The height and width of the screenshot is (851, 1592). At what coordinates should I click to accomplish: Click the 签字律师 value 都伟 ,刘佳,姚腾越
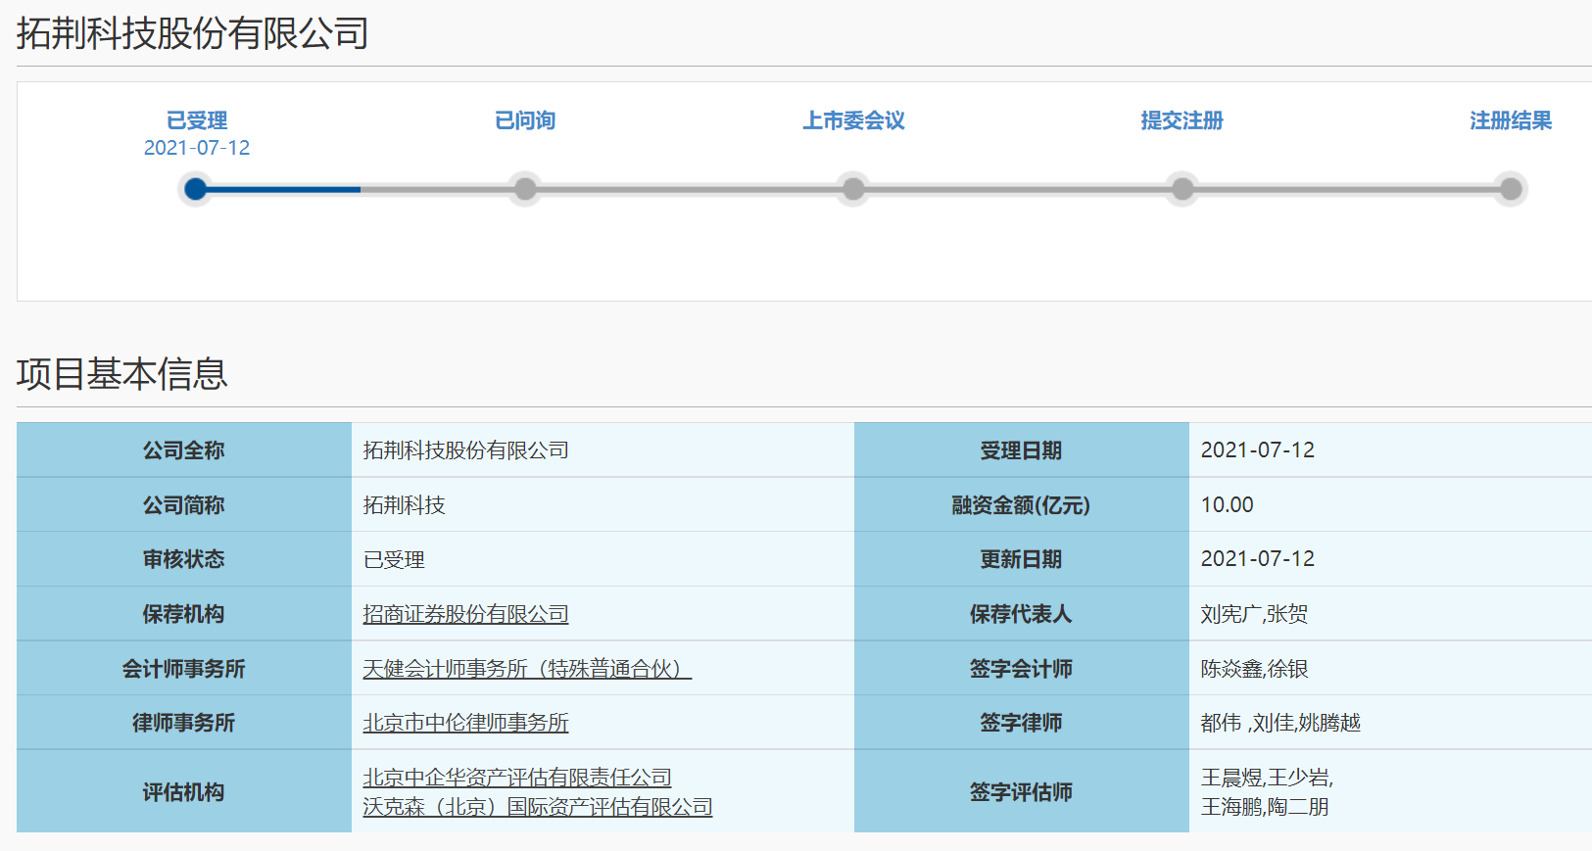[1280, 723]
